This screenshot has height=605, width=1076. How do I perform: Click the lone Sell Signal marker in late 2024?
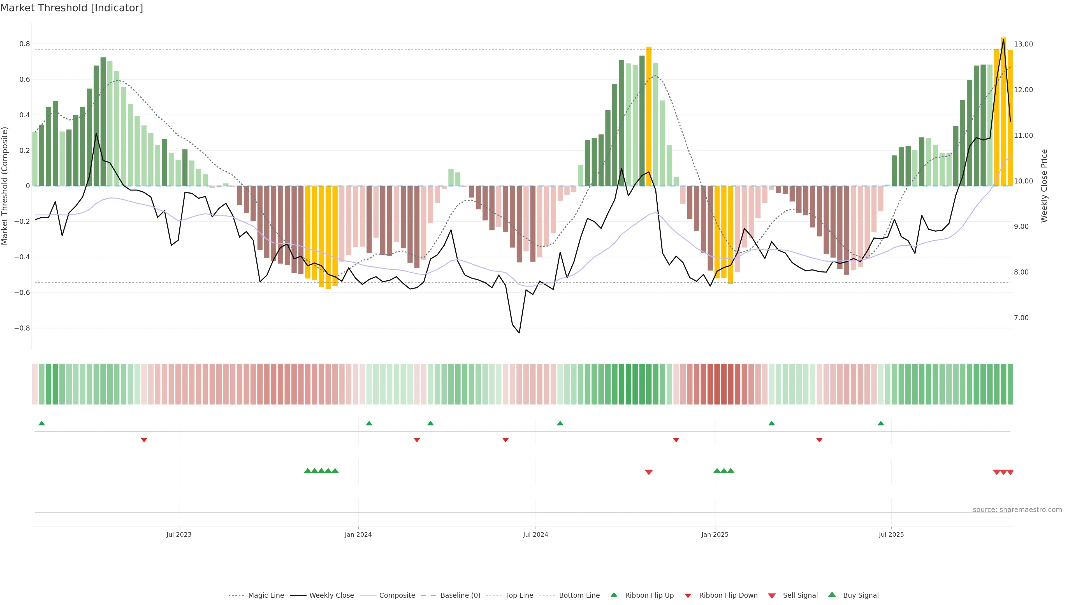(649, 472)
